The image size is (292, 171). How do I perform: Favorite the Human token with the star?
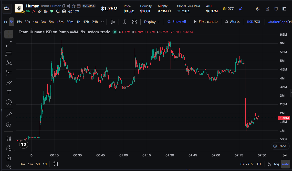(x=74, y=6)
